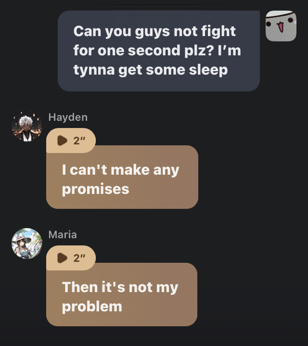Select the word "promises" in Hayden's bubble
Image resolution: width=308 pixels, height=346 pixels.
[x=96, y=189]
